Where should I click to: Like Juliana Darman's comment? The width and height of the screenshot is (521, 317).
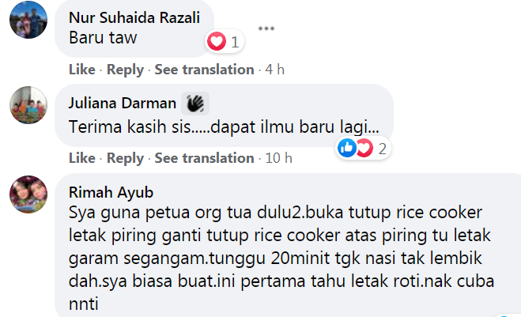pyautogui.click(x=81, y=158)
